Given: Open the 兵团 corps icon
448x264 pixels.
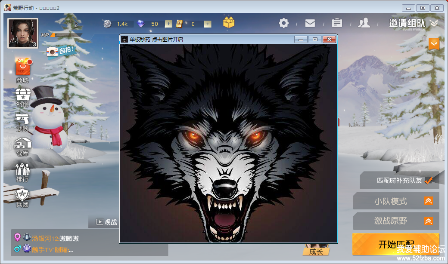Looking at the screenshot, I should point(22,198).
